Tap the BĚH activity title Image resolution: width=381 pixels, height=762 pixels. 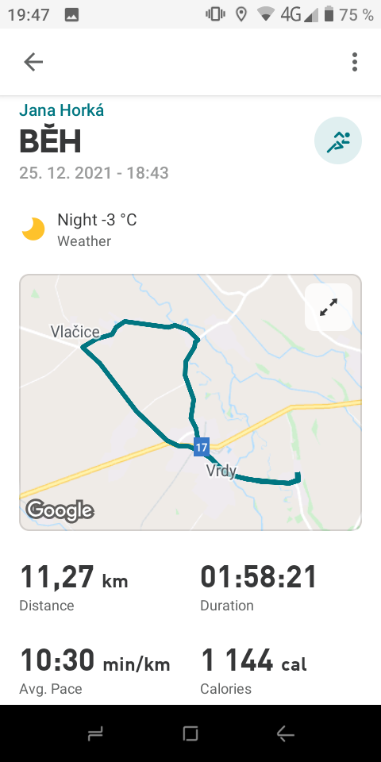click(x=50, y=142)
